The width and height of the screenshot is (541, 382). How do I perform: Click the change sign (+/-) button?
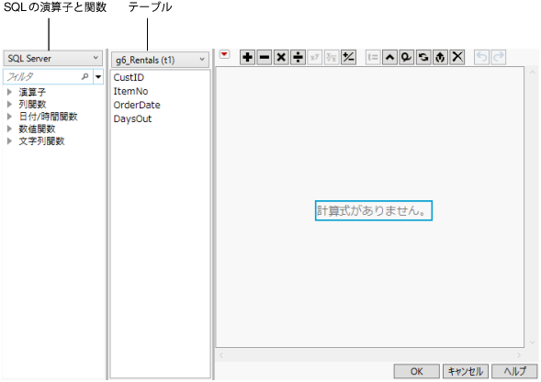pos(348,57)
